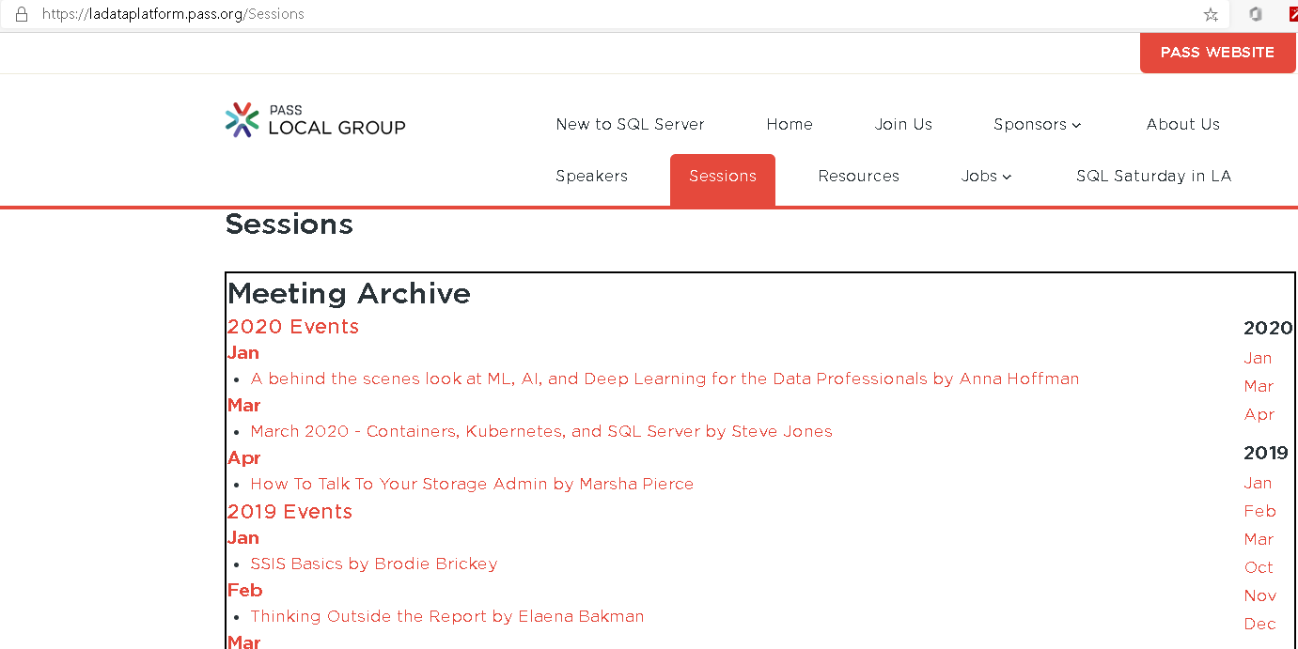This screenshot has height=649, width=1298.
Task: Go to New to SQL Server page
Action: coord(630,125)
